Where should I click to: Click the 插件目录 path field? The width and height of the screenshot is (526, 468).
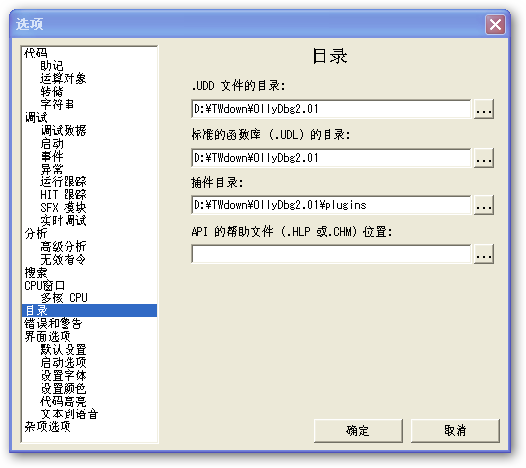click(330, 205)
